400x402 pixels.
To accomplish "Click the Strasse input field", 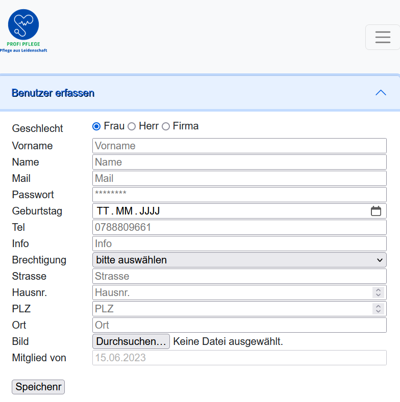I will 239,276.
